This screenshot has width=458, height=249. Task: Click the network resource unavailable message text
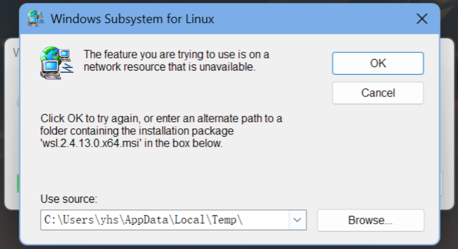coord(176,61)
